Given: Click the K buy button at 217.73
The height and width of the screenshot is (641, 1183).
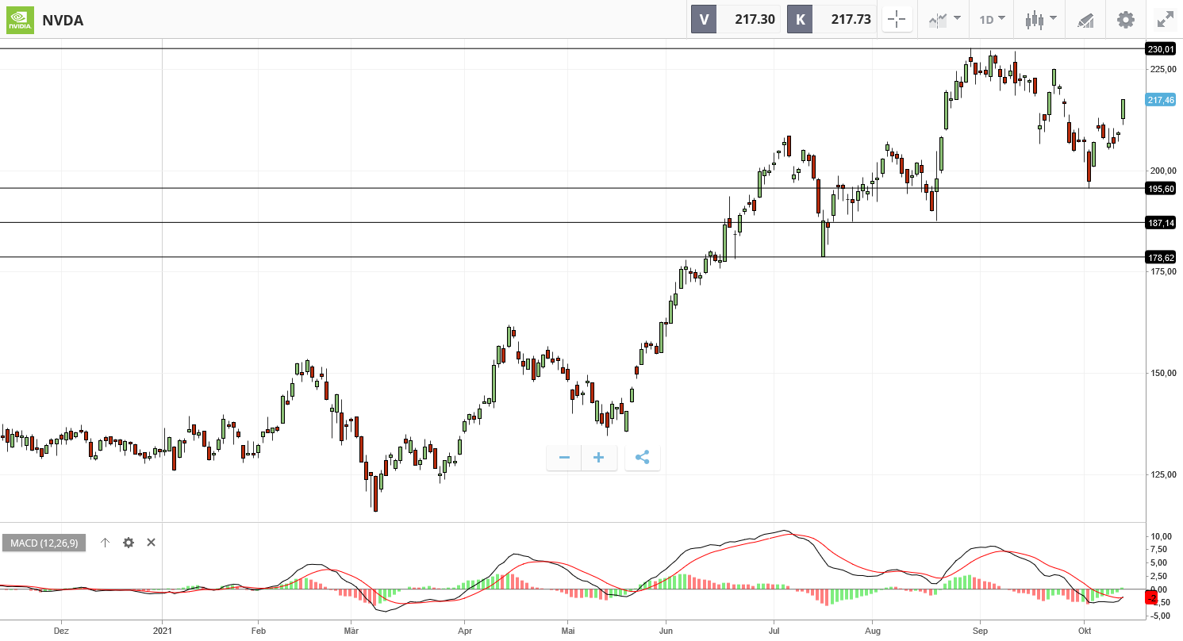Looking at the screenshot, I should (832, 20).
